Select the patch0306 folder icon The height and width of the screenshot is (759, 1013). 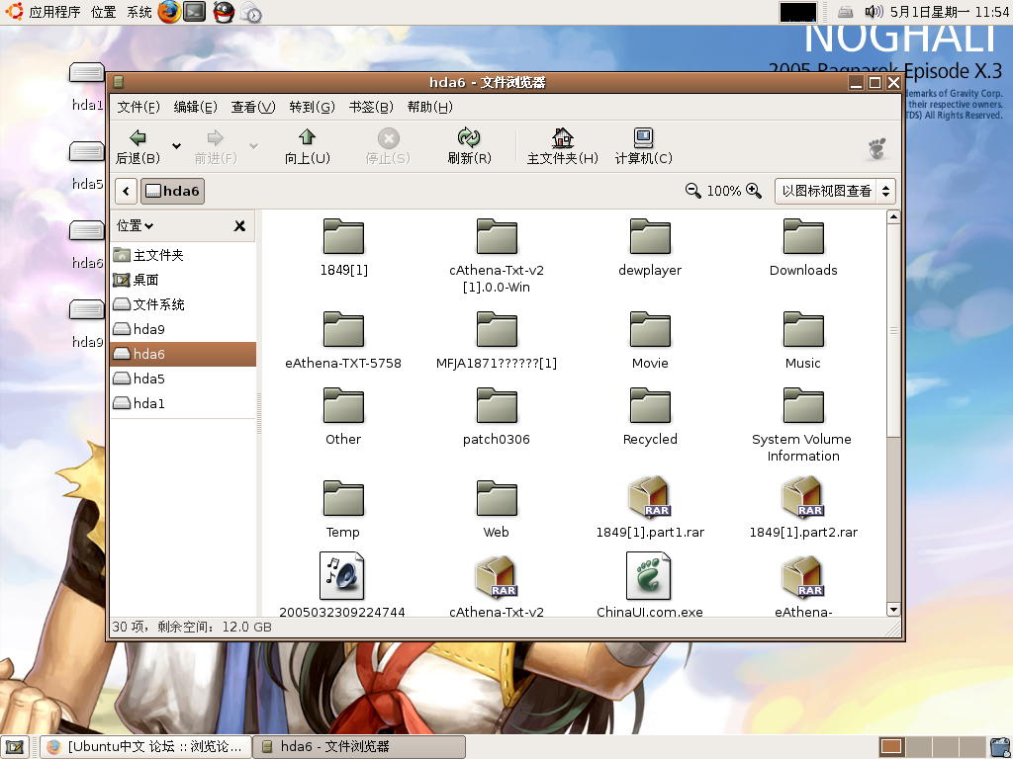coord(497,406)
